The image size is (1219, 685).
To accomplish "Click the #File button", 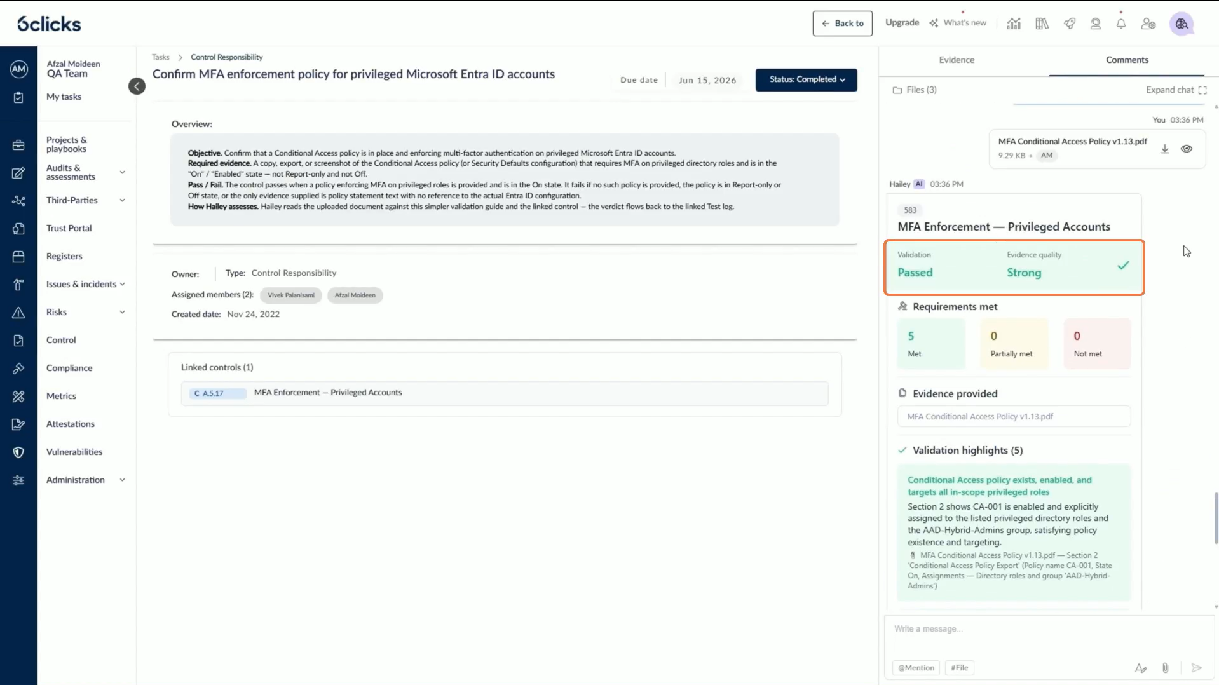I will [959, 668].
